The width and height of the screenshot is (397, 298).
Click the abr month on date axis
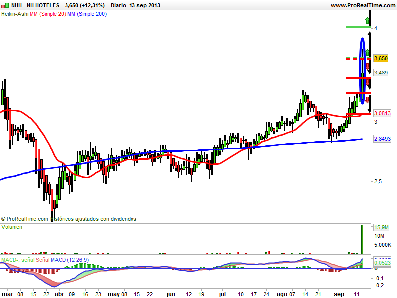tap(60, 294)
